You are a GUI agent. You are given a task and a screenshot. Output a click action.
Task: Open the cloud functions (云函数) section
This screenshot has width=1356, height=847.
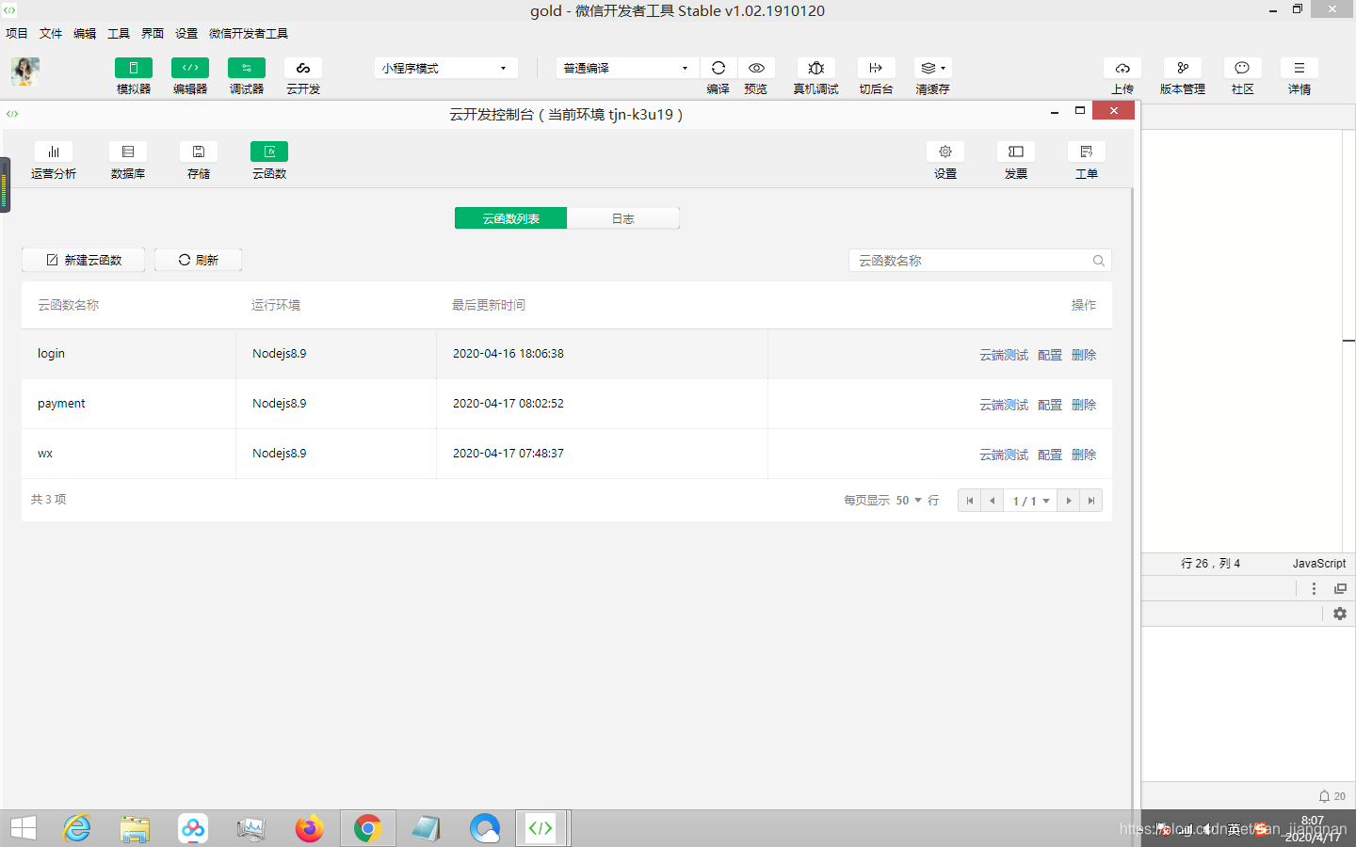coord(269,152)
